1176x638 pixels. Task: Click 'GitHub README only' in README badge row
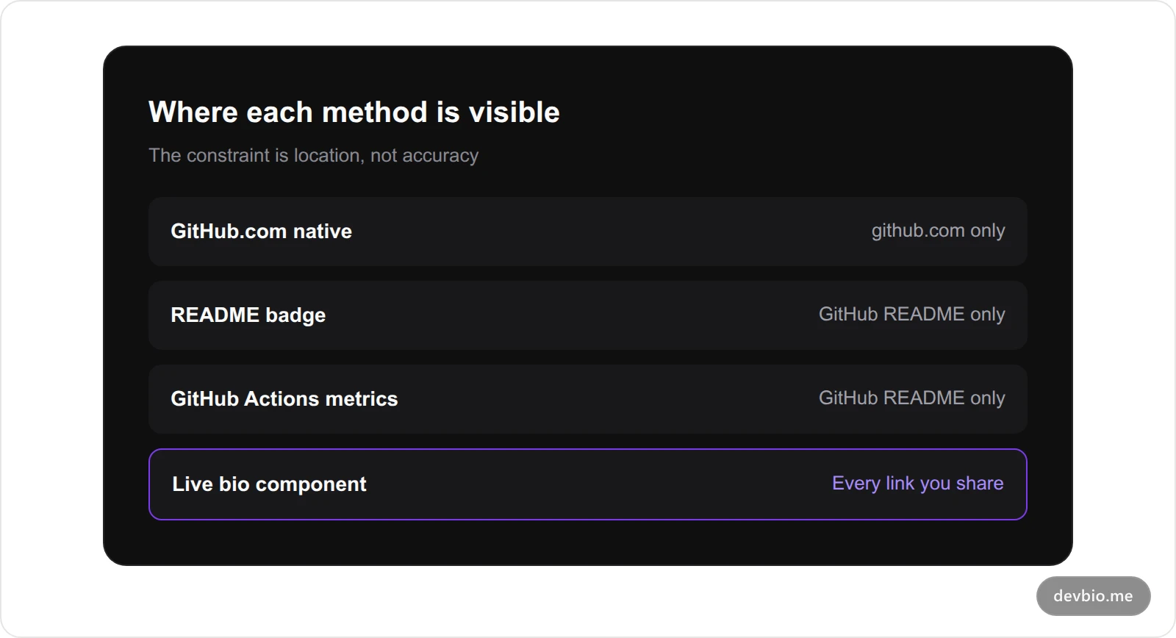[x=911, y=315]
